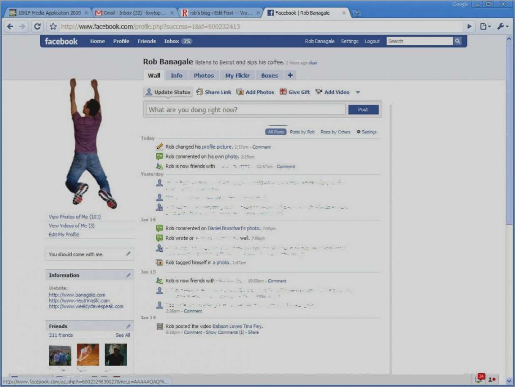515x387 pixels.
Task: Open the Info profile tab
Action: [176, 75]
